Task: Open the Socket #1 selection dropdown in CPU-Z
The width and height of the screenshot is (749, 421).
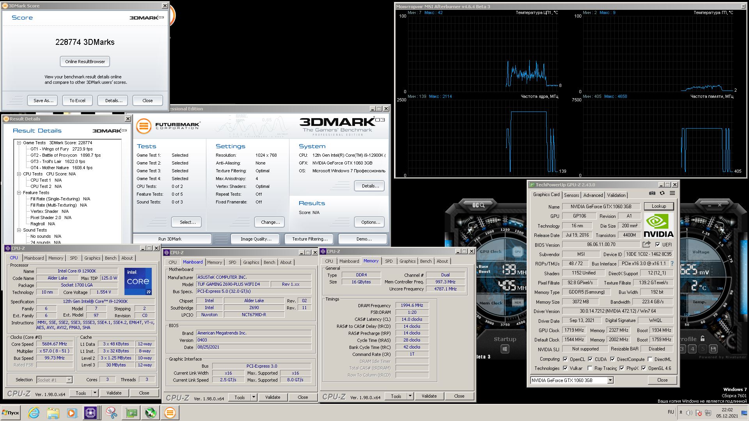Action: click(x=69, y=380)
